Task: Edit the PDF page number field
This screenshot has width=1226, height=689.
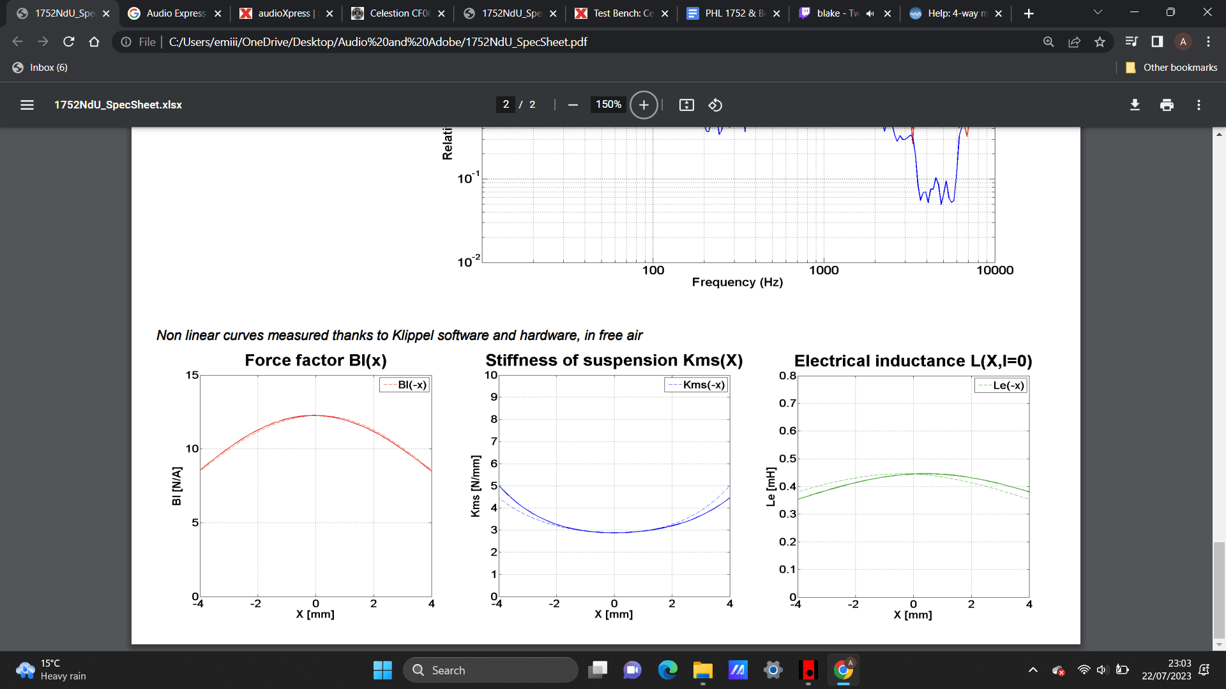Action: pyautogui.click(x=506, y=105)
